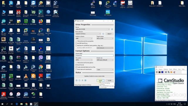
Task: Click the black Pause button in CamStudio toolbar
Action: (160, 72)
